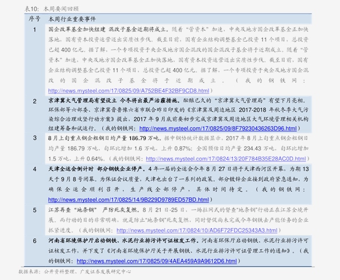Click the bold headline 京津冀大气管理局有望设立

[x=82, y=101]
